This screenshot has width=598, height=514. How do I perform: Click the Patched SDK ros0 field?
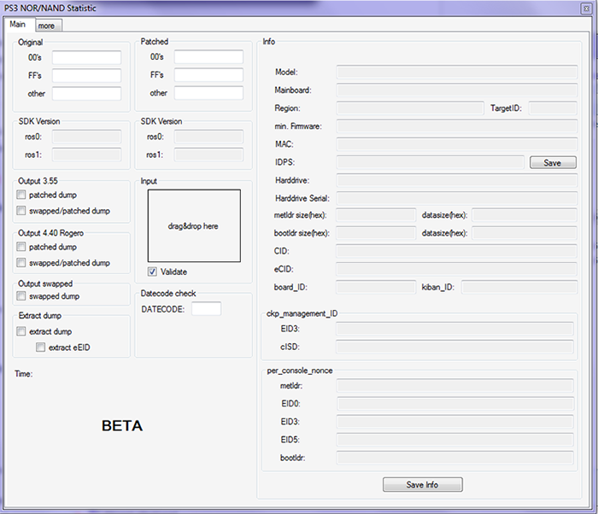coord(208,137)
